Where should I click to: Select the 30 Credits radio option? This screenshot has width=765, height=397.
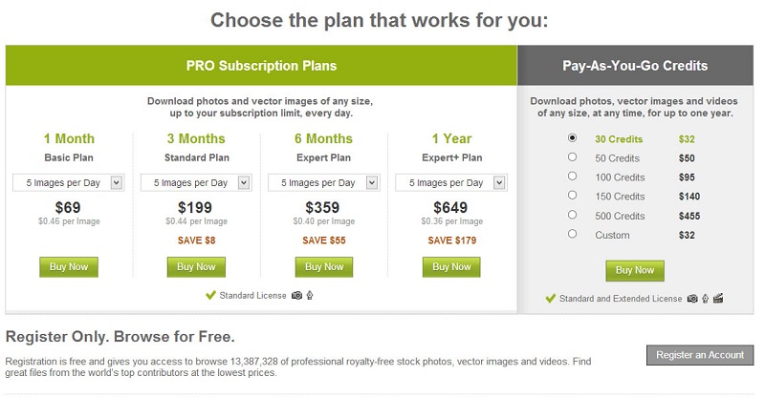click(572, 137)
